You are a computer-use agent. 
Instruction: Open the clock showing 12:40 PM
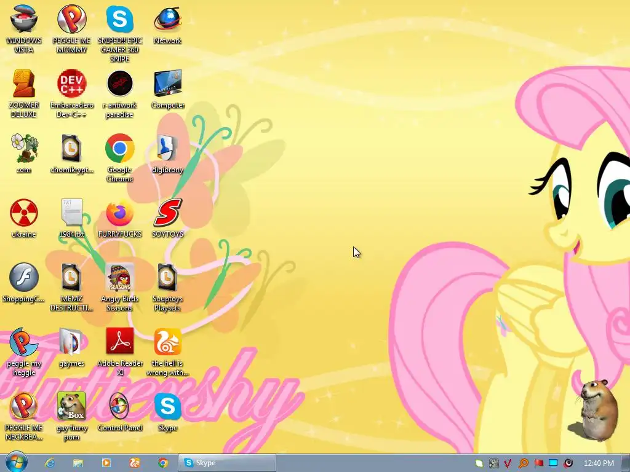pyautogui.click(x=599, y=463)
